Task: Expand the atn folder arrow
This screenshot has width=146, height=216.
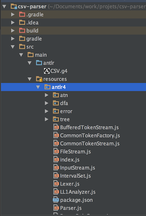Action: [x=47, y=95]
